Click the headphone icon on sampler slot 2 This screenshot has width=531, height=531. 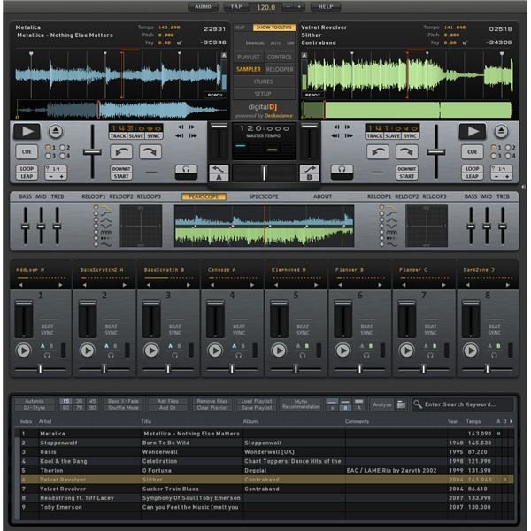coord(111,356)
